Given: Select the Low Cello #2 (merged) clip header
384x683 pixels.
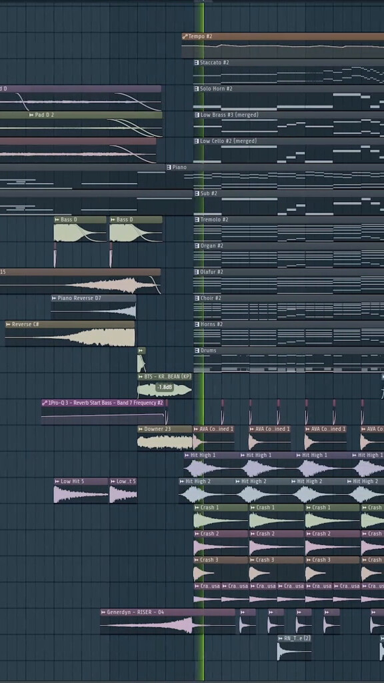Looking at the screenshot, I should pos(289,141).
